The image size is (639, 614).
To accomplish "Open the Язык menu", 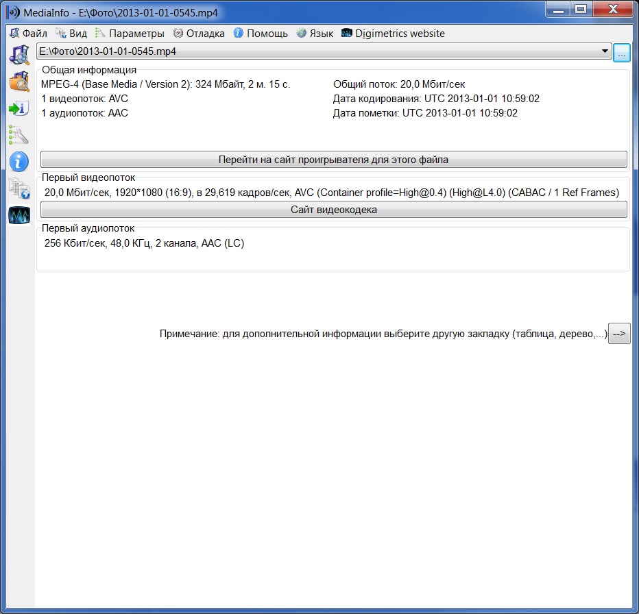I will pyautogui.click(x=315, y=34).
